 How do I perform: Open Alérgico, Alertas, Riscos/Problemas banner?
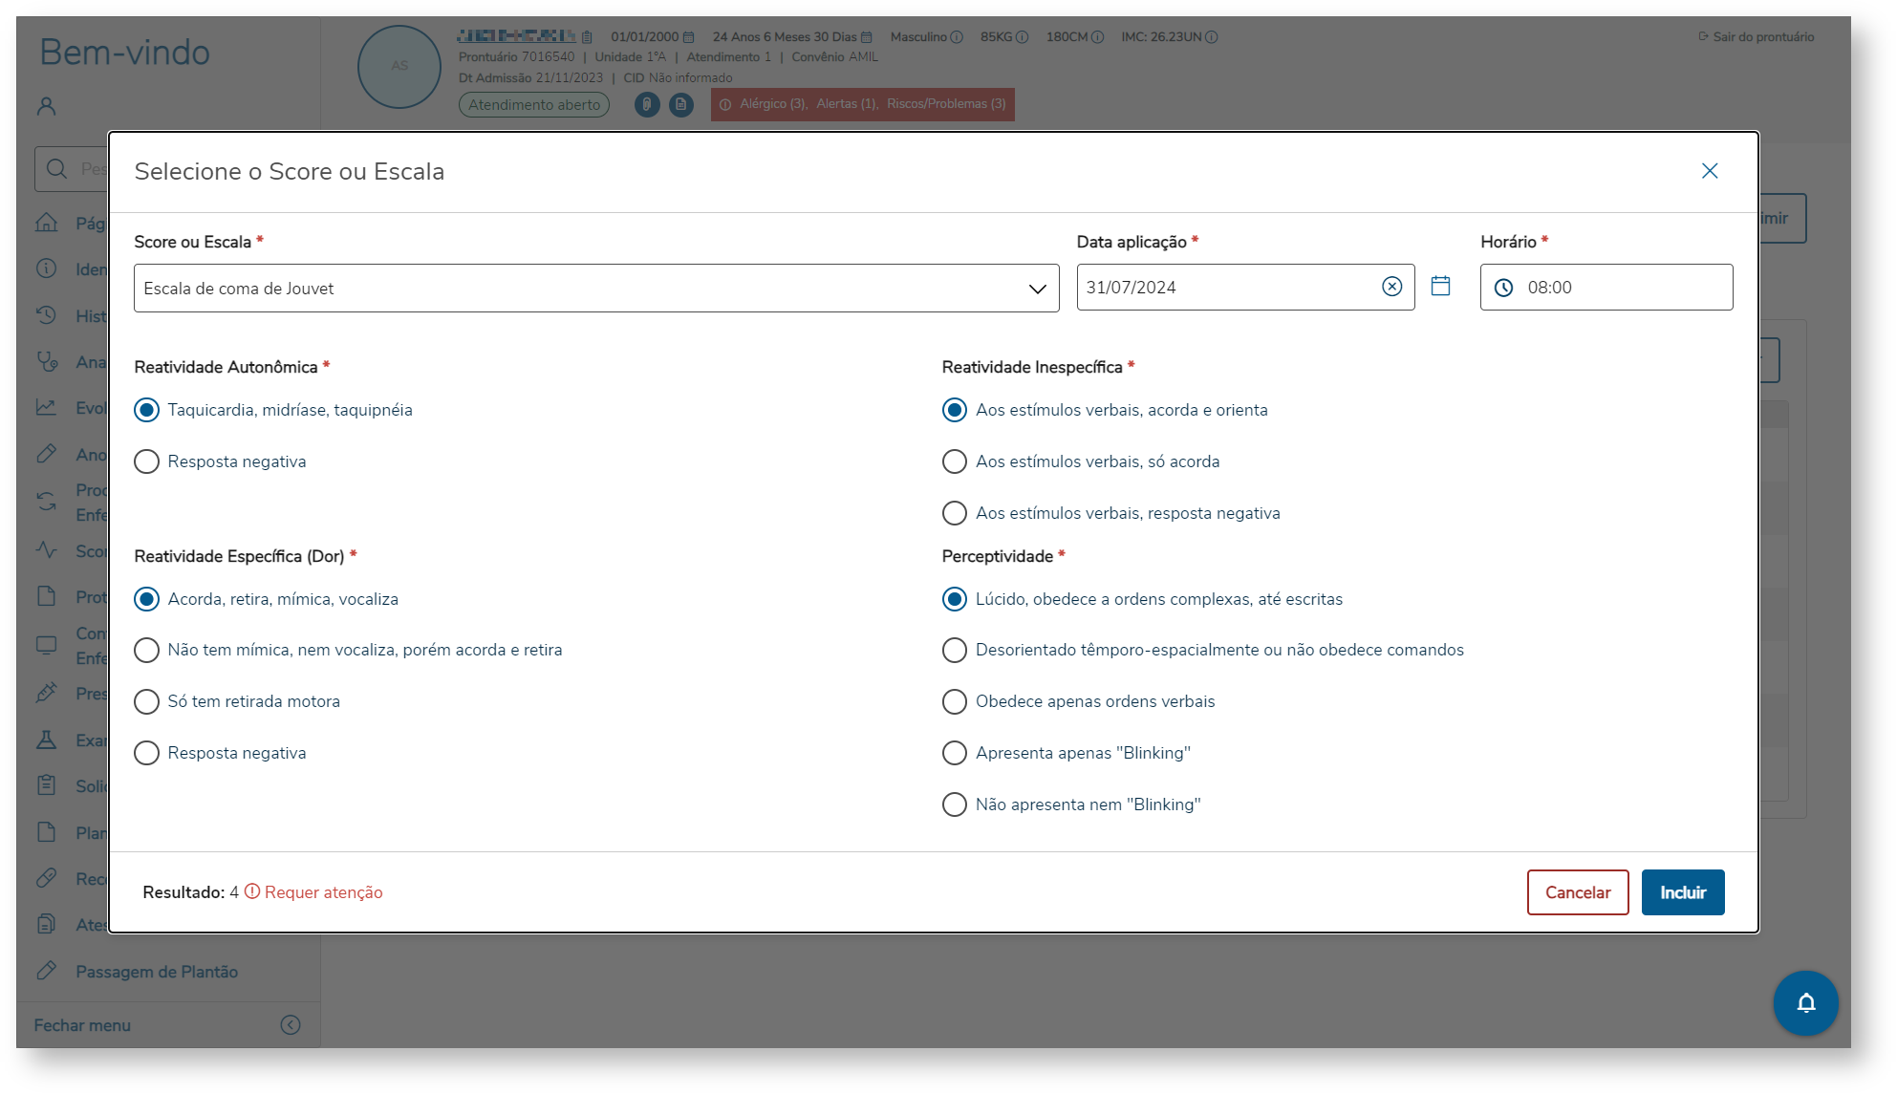click(862, 104)
